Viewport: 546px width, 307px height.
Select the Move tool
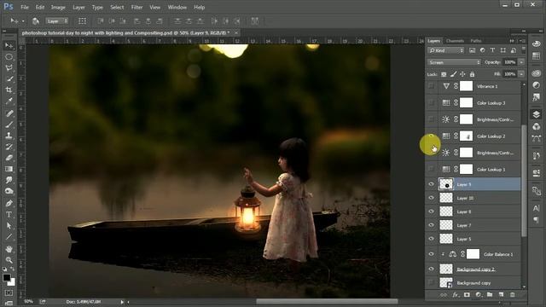9,45
